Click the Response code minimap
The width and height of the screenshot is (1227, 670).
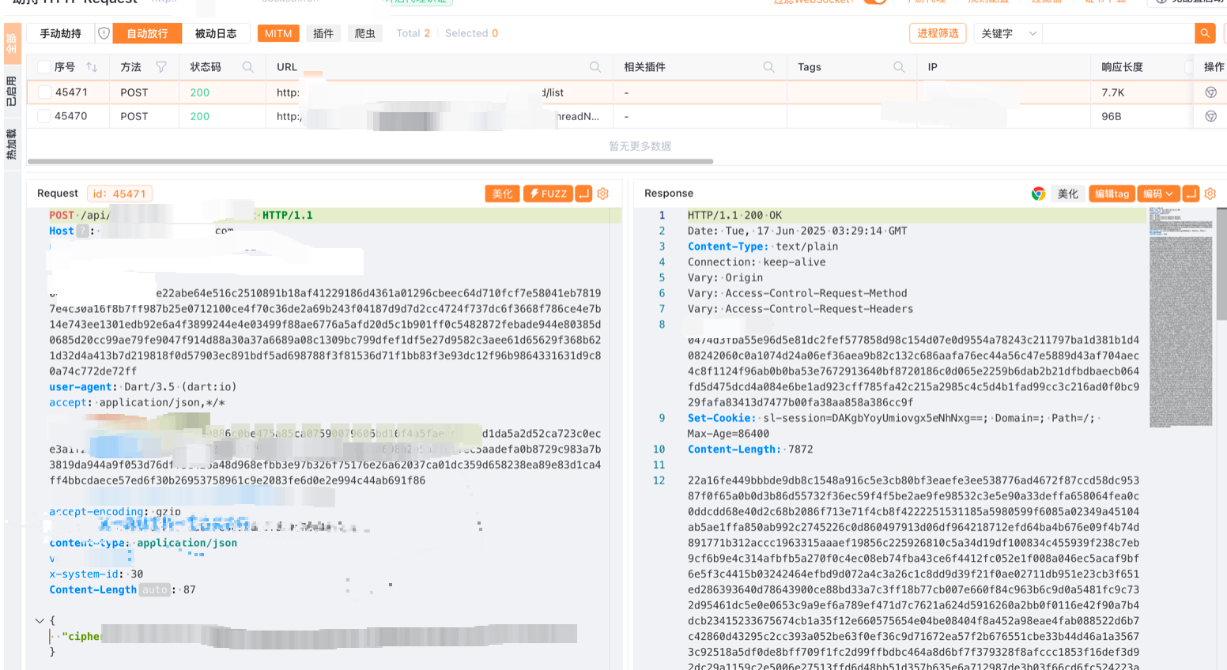[1180, 317]
